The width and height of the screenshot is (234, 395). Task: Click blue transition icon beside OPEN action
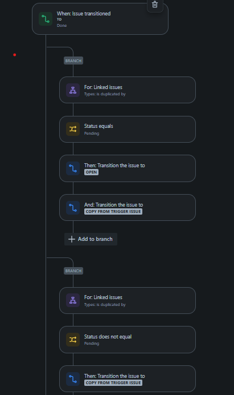73,168
